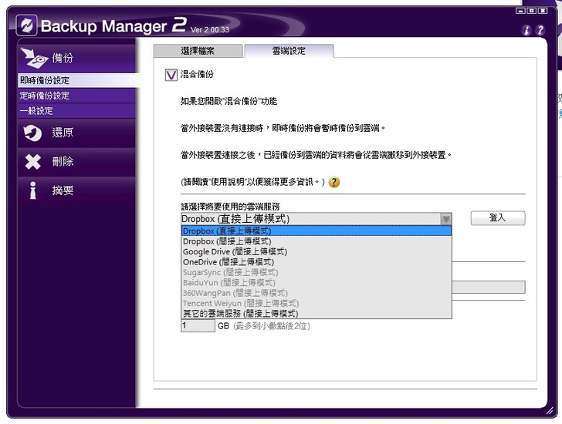Choose 其它的雲端服務 (間接上傳模式) option
This screenshot has width=562, height=424.
[317, 314]
